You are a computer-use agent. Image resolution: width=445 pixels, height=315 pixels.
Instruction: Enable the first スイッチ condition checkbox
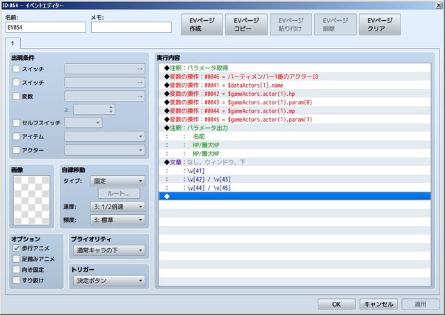[x=17, y=69]
